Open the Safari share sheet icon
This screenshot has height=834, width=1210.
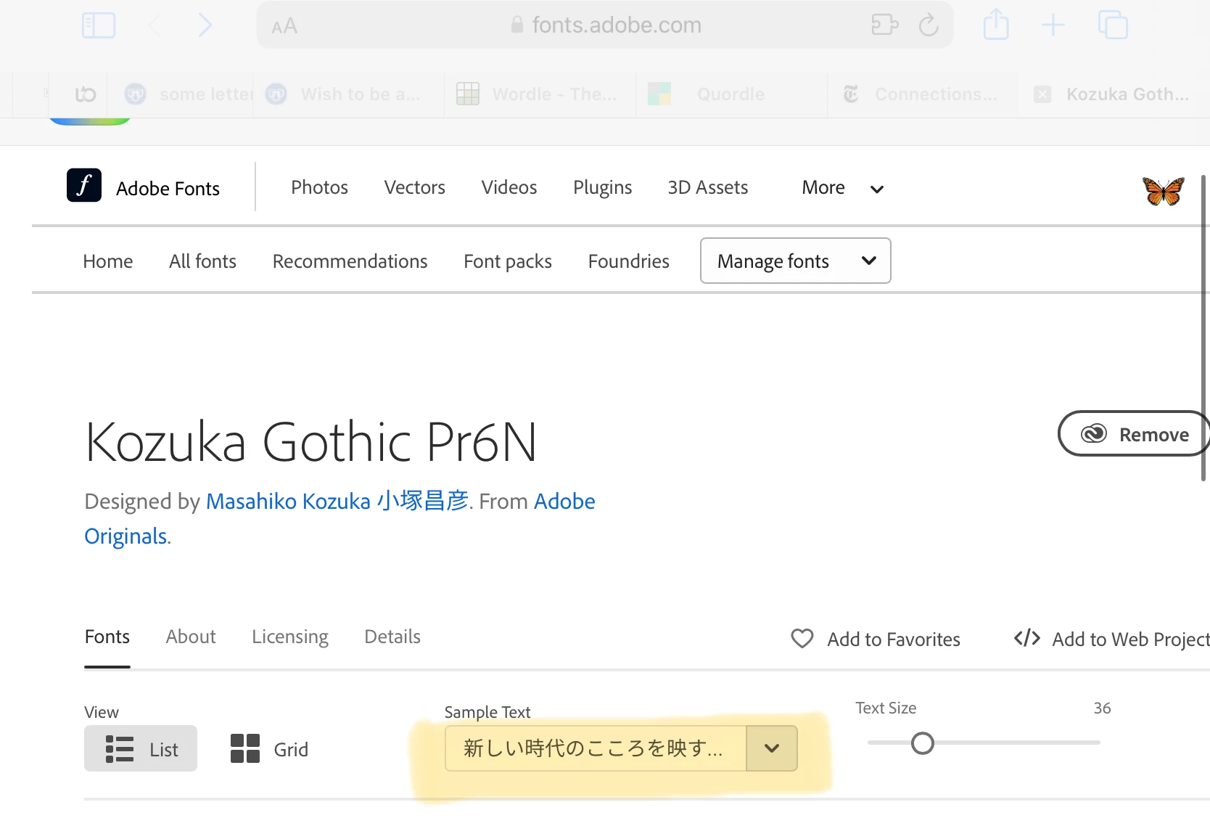[x=996, y=24]
